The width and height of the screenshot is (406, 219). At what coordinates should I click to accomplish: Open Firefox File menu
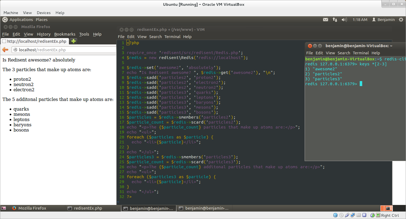[6, 34]
